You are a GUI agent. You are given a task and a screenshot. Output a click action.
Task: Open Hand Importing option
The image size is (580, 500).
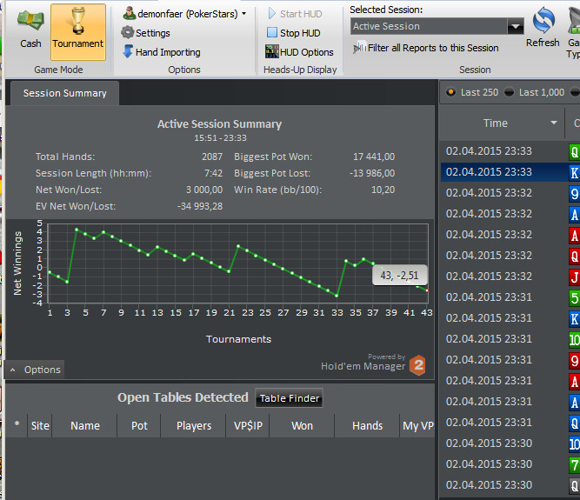pos(161,52)
